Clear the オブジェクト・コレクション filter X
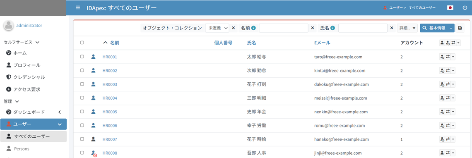Viewport: 472px width, 158px height. [x=233, y=28]
